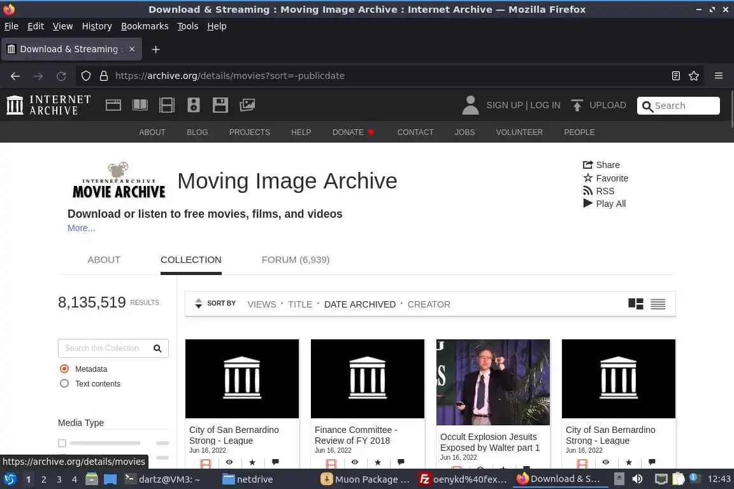Image resolution: width=734 pixels, height=489 pixels.
Task: Sort by DATE ARCHIVED
Action: point(360,304)
